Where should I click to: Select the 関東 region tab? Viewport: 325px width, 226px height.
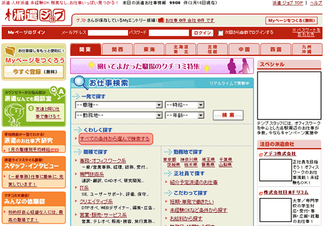click(x=86, y=49)
